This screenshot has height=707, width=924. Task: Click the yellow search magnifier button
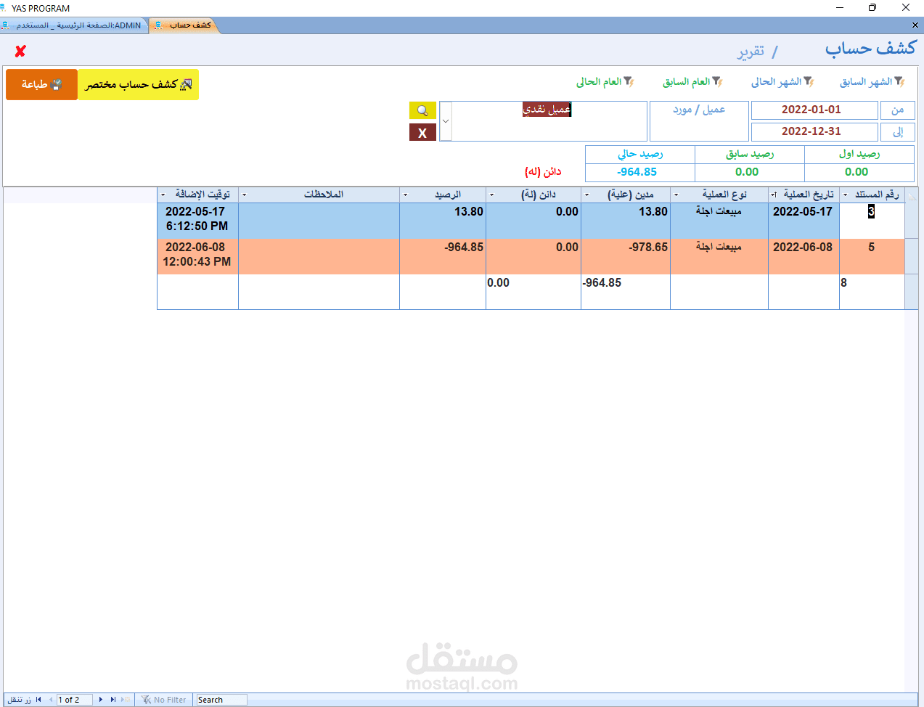pyautogui.click(x=422, y=110)
